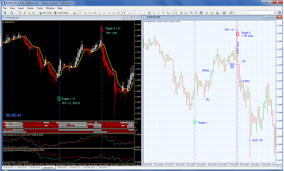Expand the Profiles dropdown arrow
The height and width of the screenshot is (171, 284).
click(15, 13)
